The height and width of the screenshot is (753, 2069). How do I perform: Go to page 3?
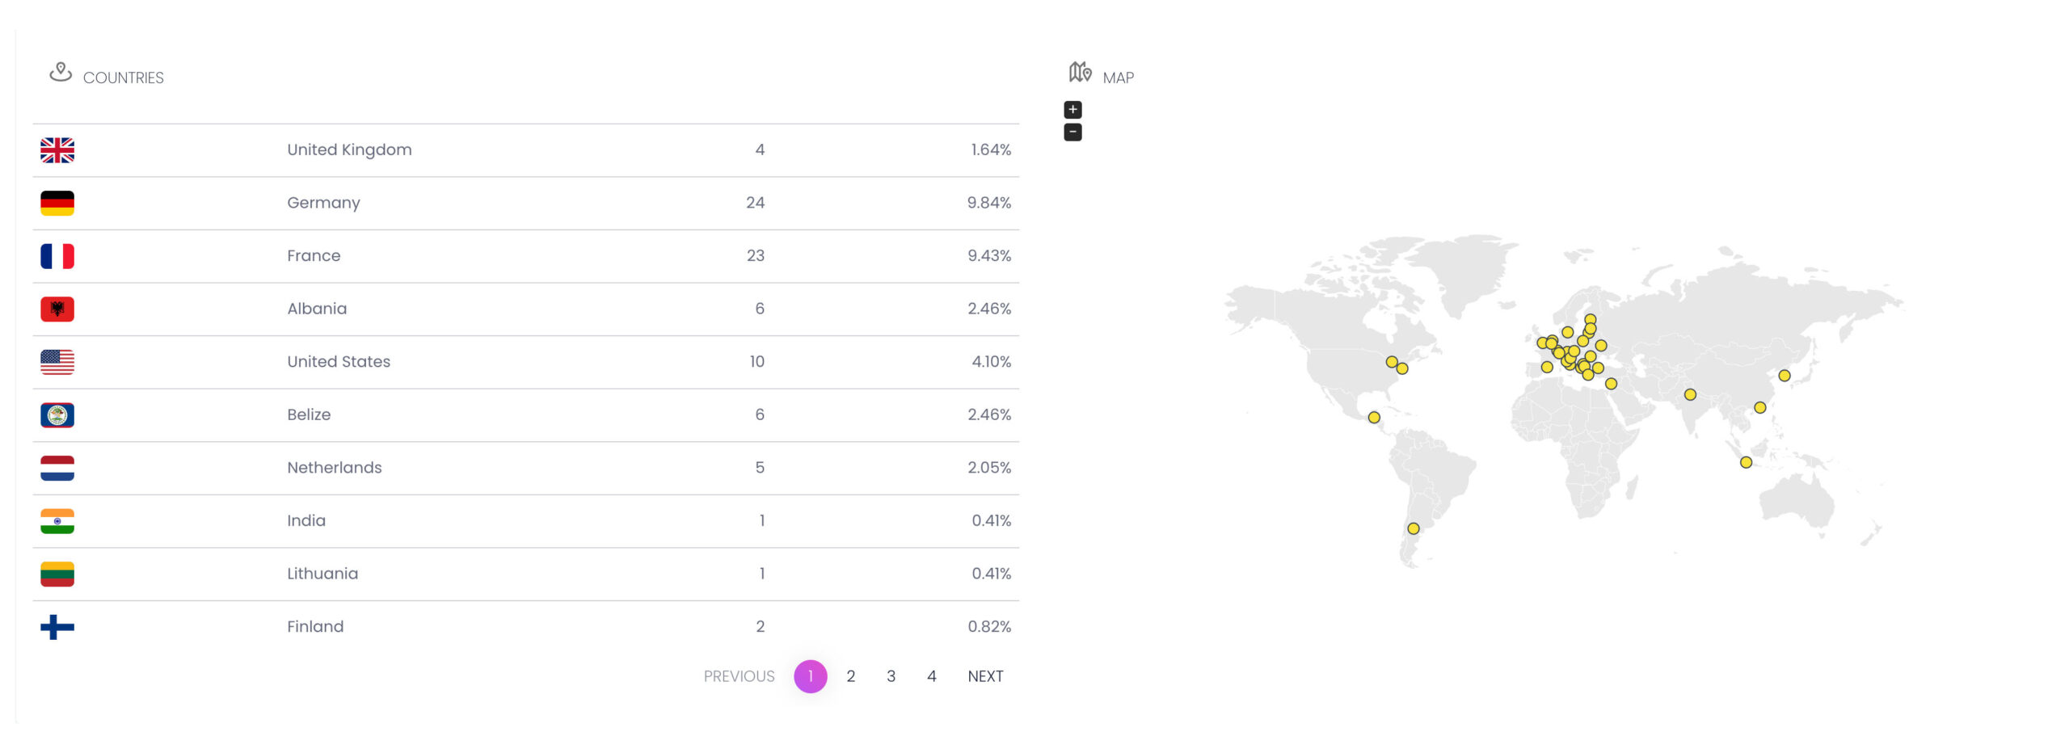(x=891, y=676)
